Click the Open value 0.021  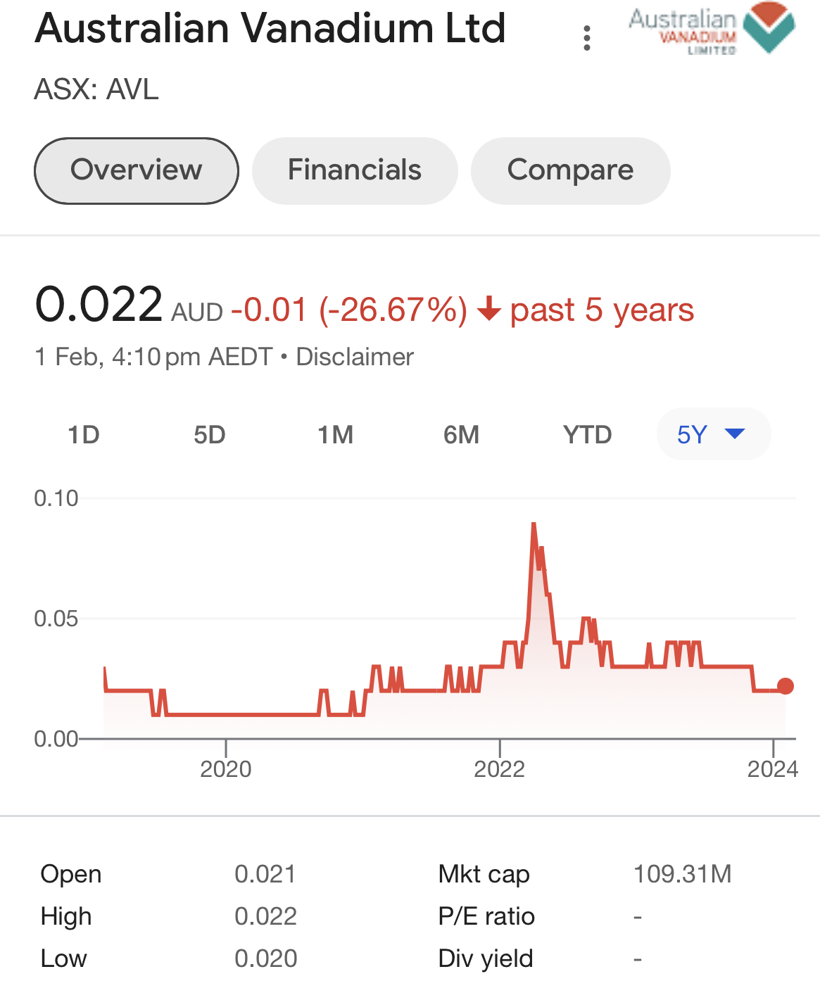click(265, 874)
